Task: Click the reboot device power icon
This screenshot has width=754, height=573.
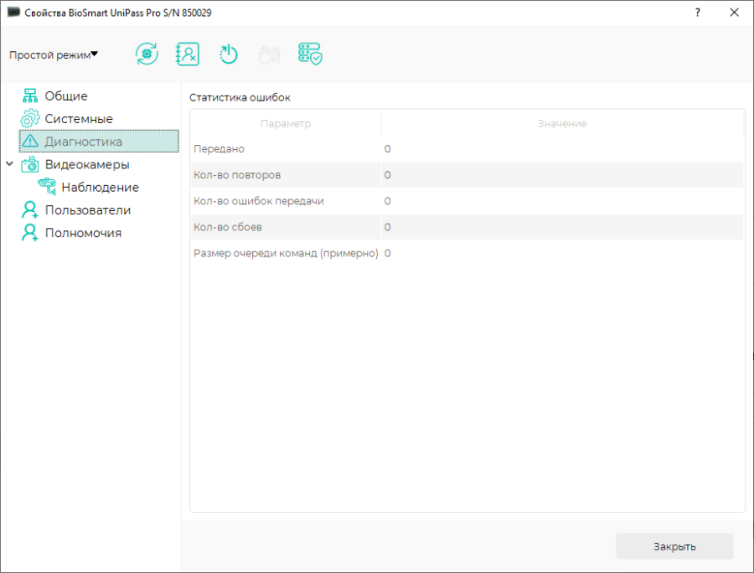Action: click(229, 54)
